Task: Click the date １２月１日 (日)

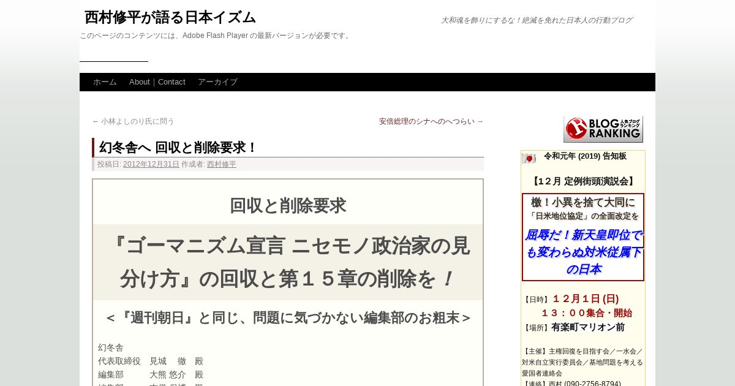Action: [586, 299]
